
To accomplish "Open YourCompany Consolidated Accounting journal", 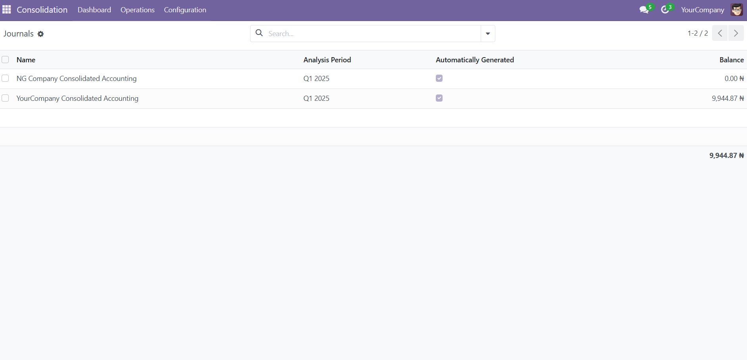I will [x=77, y=98].
